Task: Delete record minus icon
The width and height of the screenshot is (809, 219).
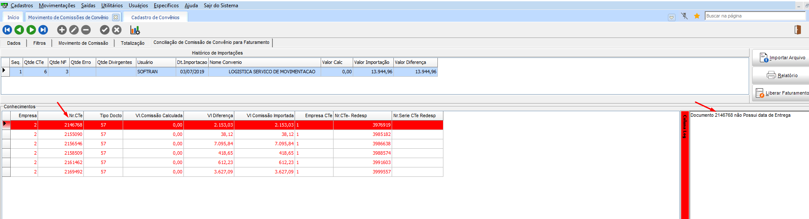Action: [86, 30]
